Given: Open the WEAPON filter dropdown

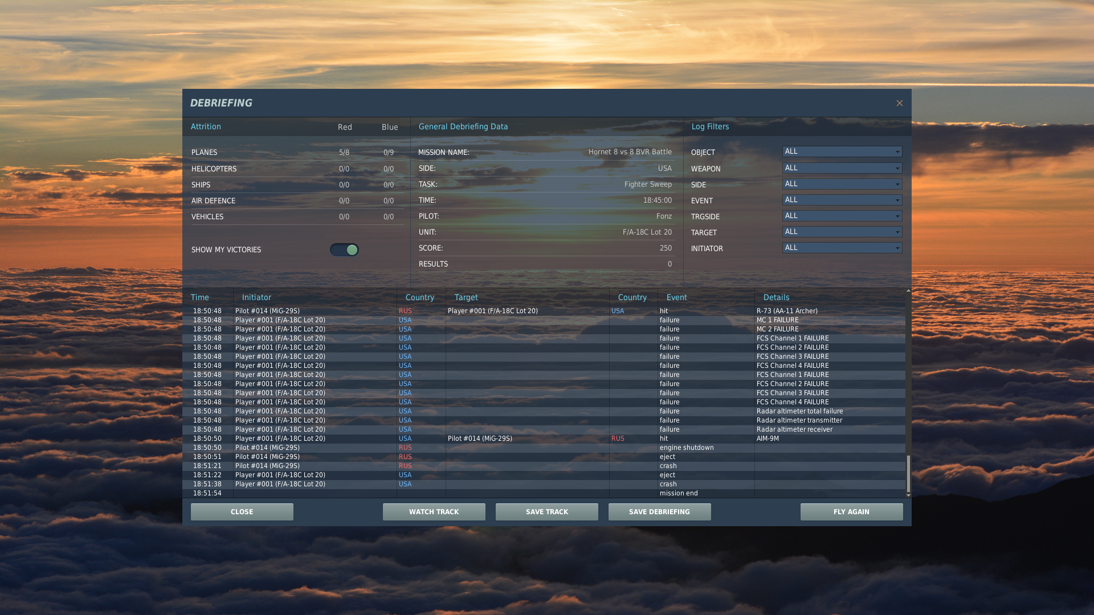Looking at the screenshot, I should coord(842,168).
